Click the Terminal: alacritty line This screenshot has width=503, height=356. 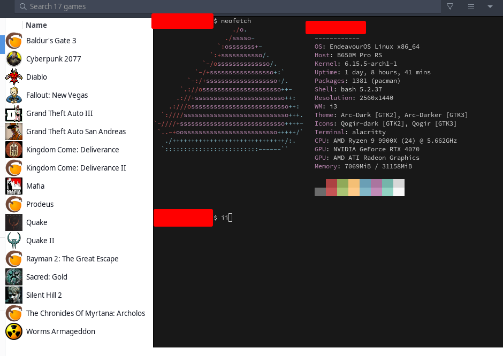pos(350,132)
